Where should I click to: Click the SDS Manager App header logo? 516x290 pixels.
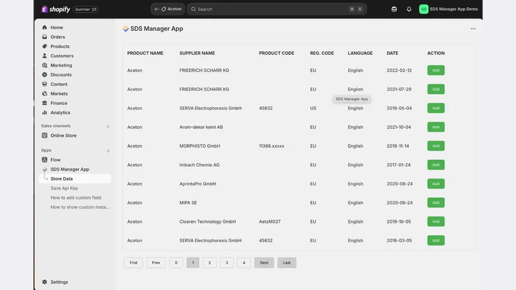pyautogui.click(x=126, y=28)
